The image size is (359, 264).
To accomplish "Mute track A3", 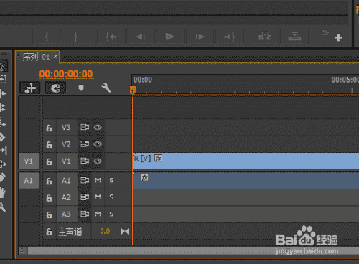I will coord(98,214).
